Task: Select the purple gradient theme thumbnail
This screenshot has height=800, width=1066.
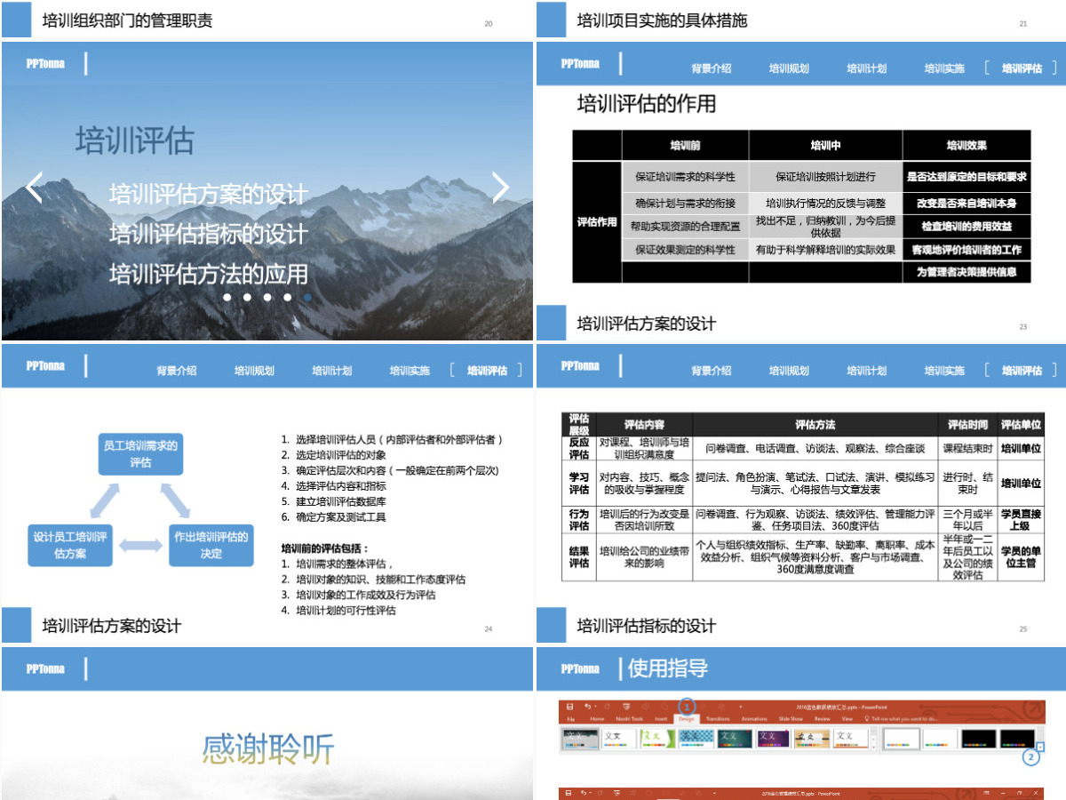Action: coord(774,738)
